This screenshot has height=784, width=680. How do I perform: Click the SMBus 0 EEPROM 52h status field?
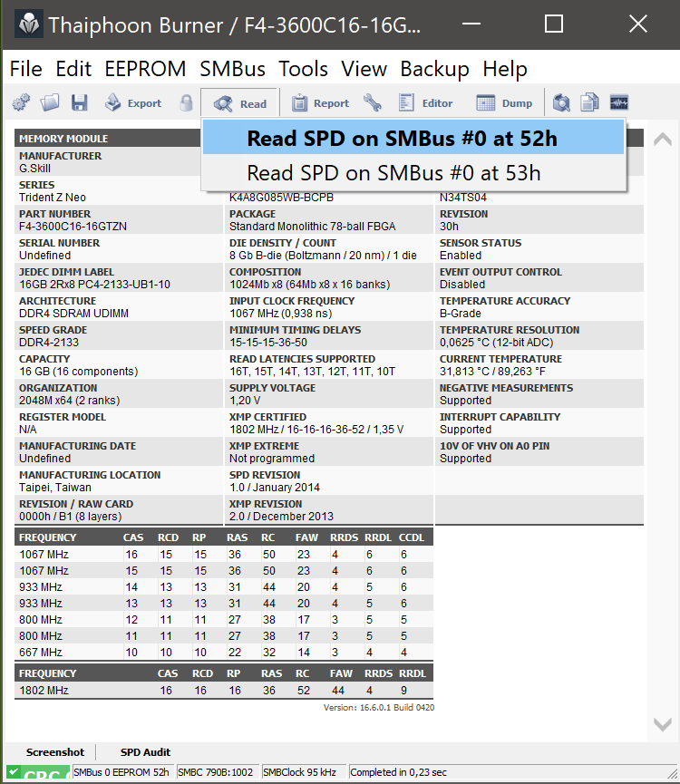(x=122, y=772)
